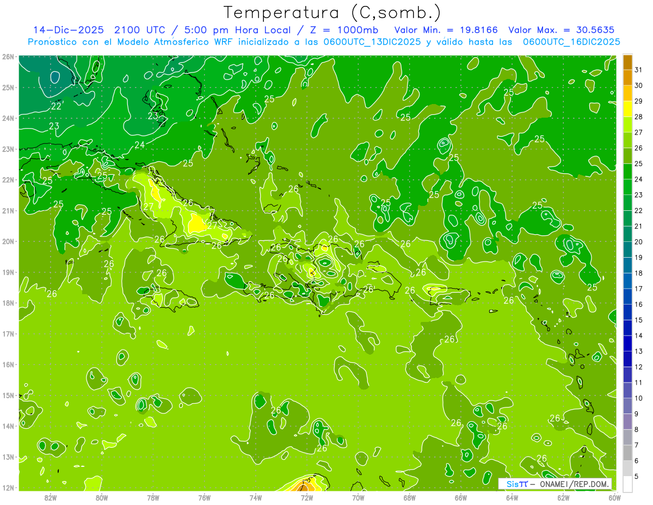Click the colorbar label 28
This screenshot has height=505, width=653.
[x=638, y=117]
